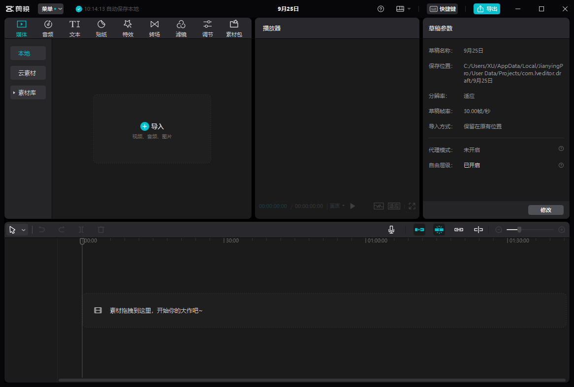Open the Filters (滤镜) panel
This screenshot has width=574, height=387.
coord(181,29)
